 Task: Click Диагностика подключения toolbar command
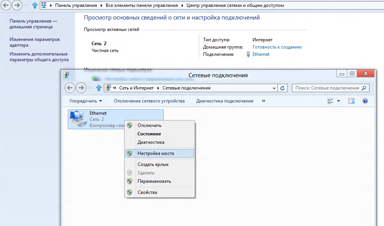click(x=225, y=101)
